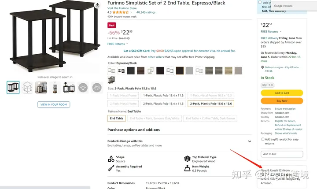
Task: Click the lightbulb thumbnail icon
Action: [83, 88]
